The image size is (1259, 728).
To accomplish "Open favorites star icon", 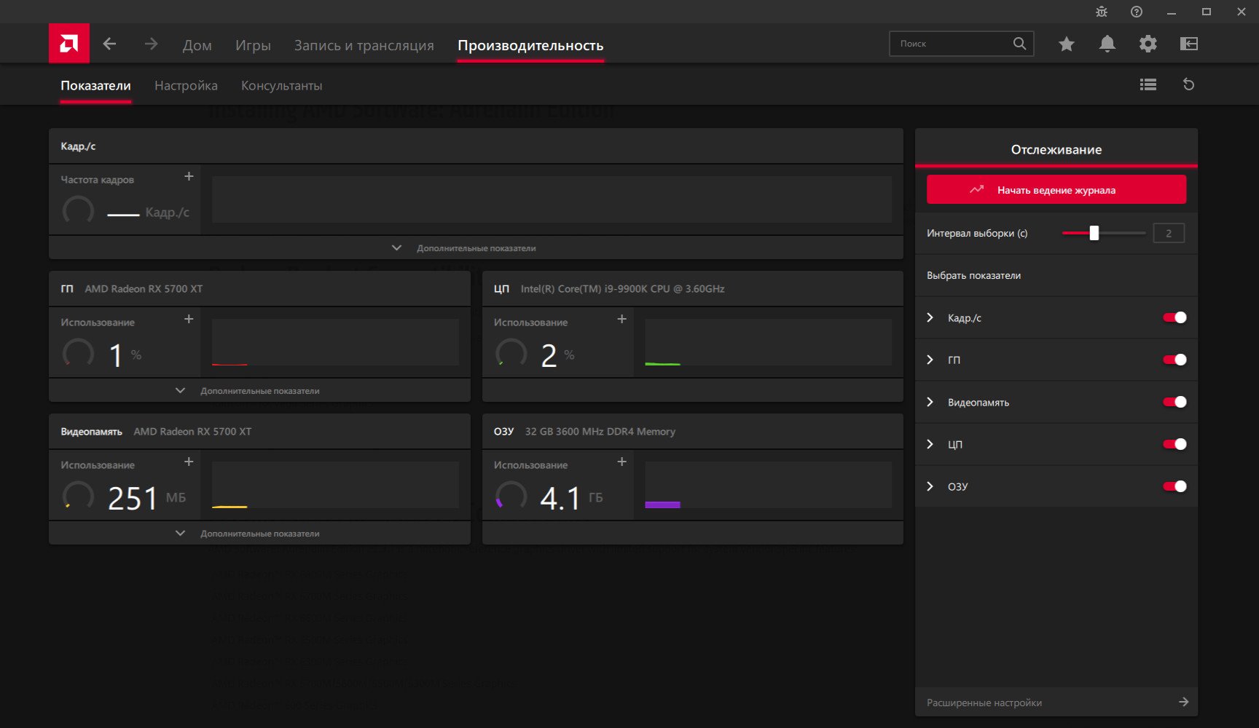I will 1067,44.
